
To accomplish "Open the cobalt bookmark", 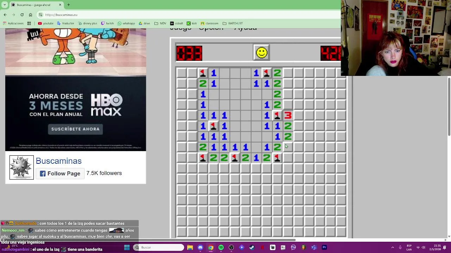I will click(177, 24).
